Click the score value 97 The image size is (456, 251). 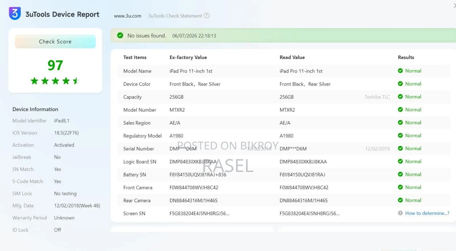coord(55,65)
